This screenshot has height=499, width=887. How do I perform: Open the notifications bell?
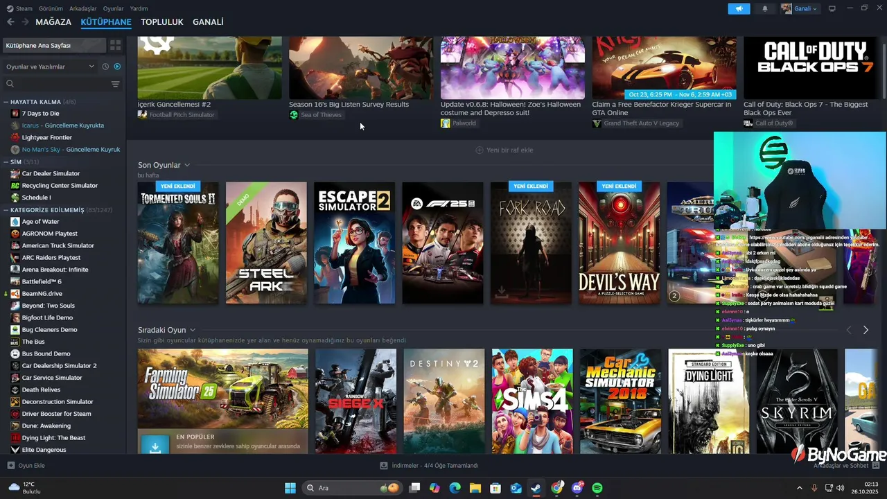tap(765, 8)
